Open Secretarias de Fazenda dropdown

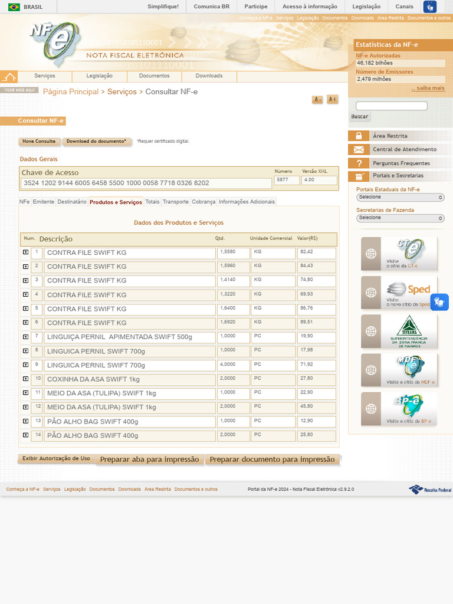coord(401,218)
